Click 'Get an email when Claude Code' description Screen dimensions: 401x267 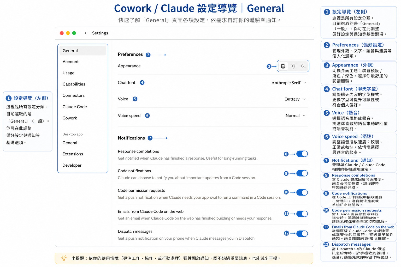pos(195,218)
